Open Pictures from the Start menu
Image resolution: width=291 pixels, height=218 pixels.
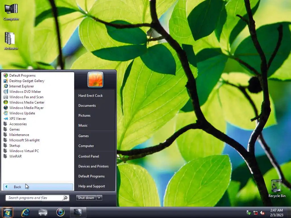[84, 116]
